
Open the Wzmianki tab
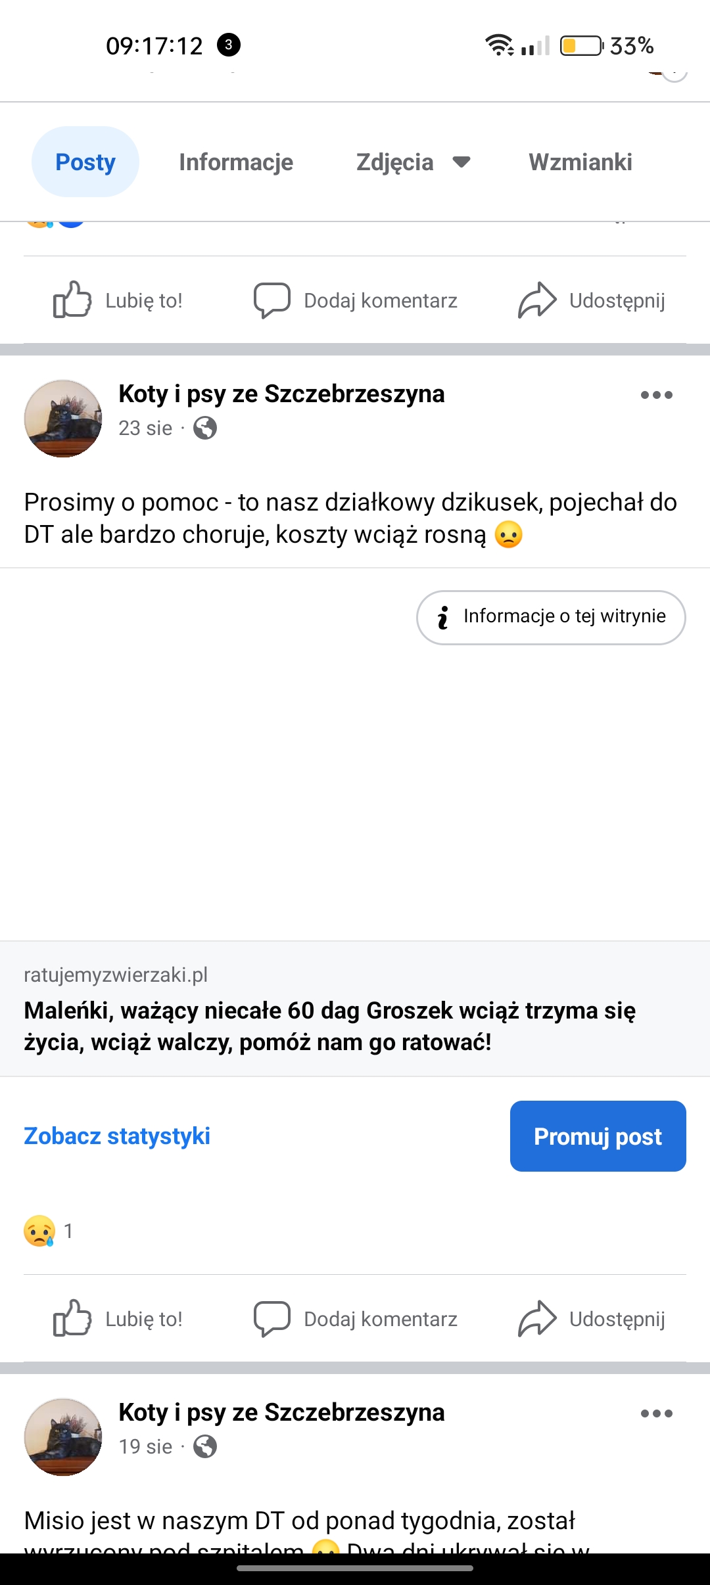pos(580,162)
